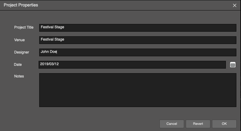Image resolution: width=241 pixels, height=131 pixels.
Task: Focus the empty Notes text area
Action: (138, 90)
